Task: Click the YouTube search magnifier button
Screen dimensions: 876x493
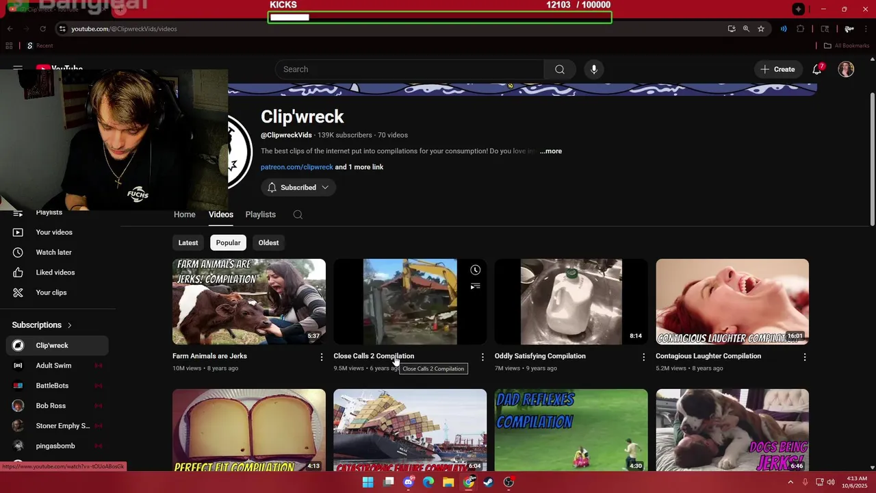Action: [x=560, y=69]
